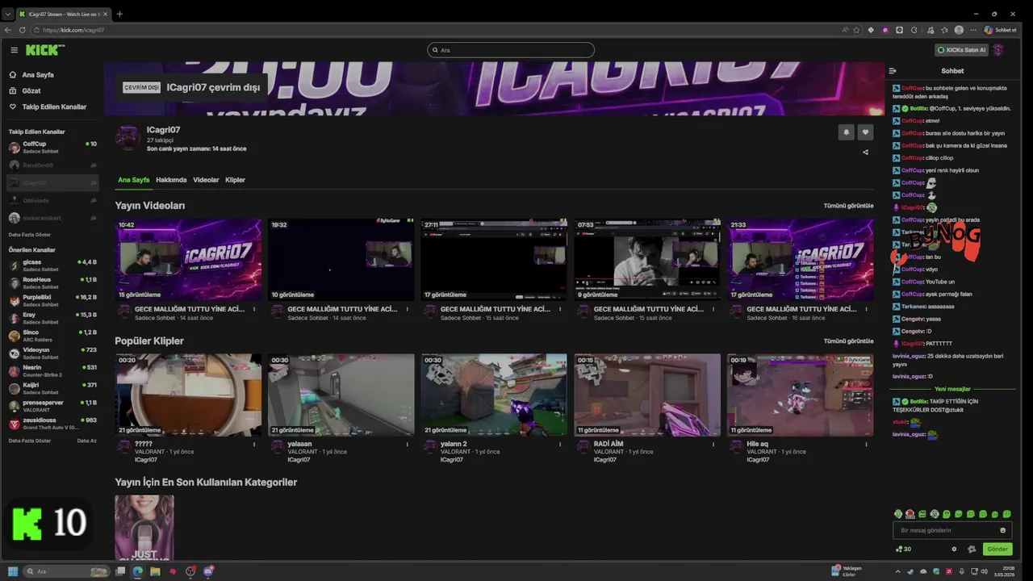
Task: Open the taskbar volume control
Action: click(985, 571)
